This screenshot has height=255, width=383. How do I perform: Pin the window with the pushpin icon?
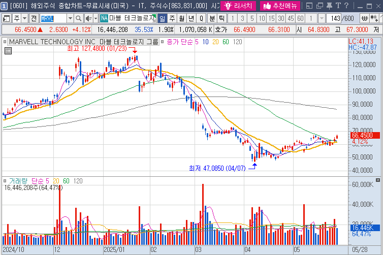[x=329, y=6]
